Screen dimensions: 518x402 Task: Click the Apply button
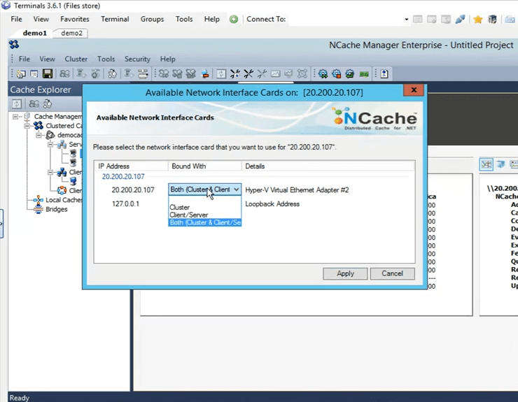345,273
